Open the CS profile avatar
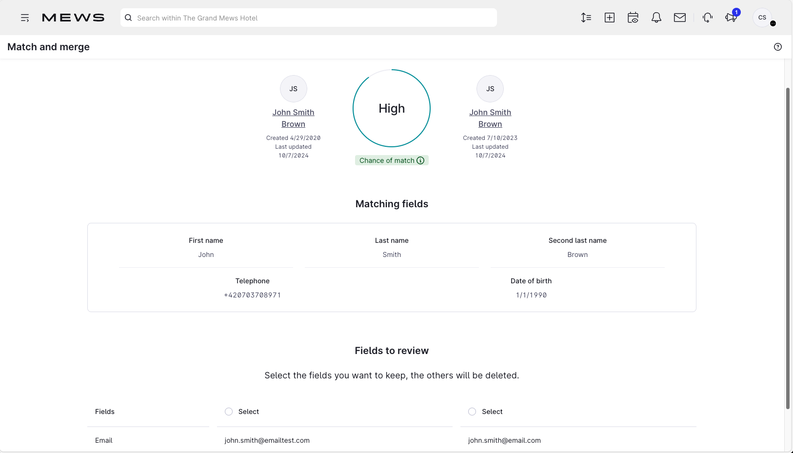The width and height of the screenshot is (793, 453). click(x=762, y=17)
